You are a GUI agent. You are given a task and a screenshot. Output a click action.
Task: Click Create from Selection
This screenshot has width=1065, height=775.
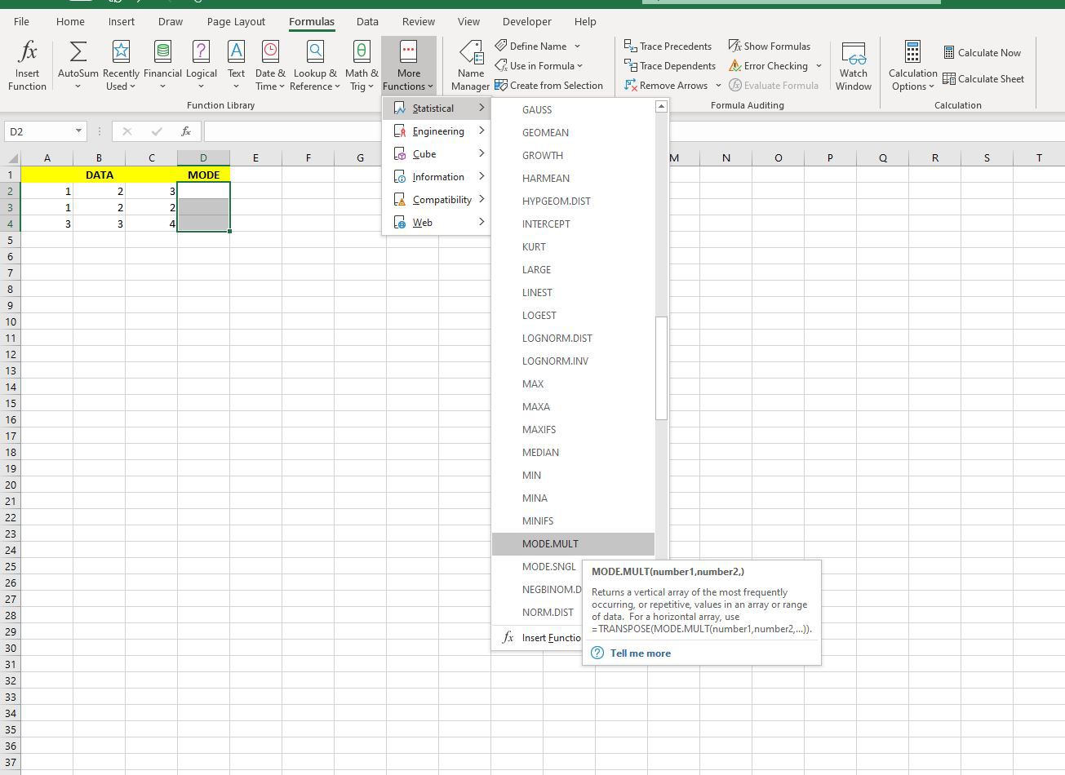click(x=548, y=86)
